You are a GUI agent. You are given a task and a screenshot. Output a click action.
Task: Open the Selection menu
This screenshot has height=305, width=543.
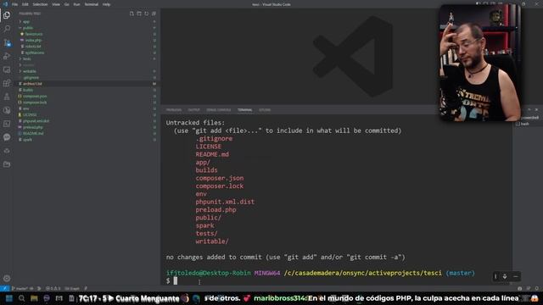point(40,4)
